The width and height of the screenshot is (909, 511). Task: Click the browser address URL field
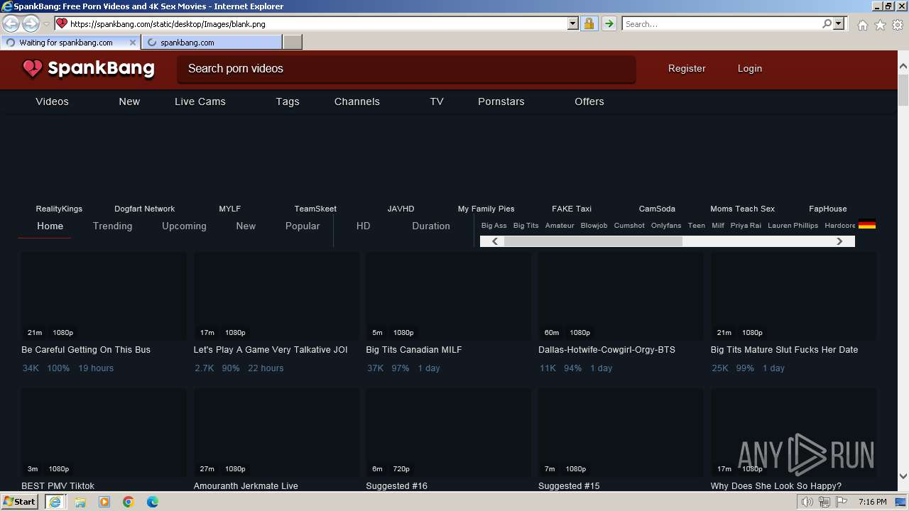[317, 23]
